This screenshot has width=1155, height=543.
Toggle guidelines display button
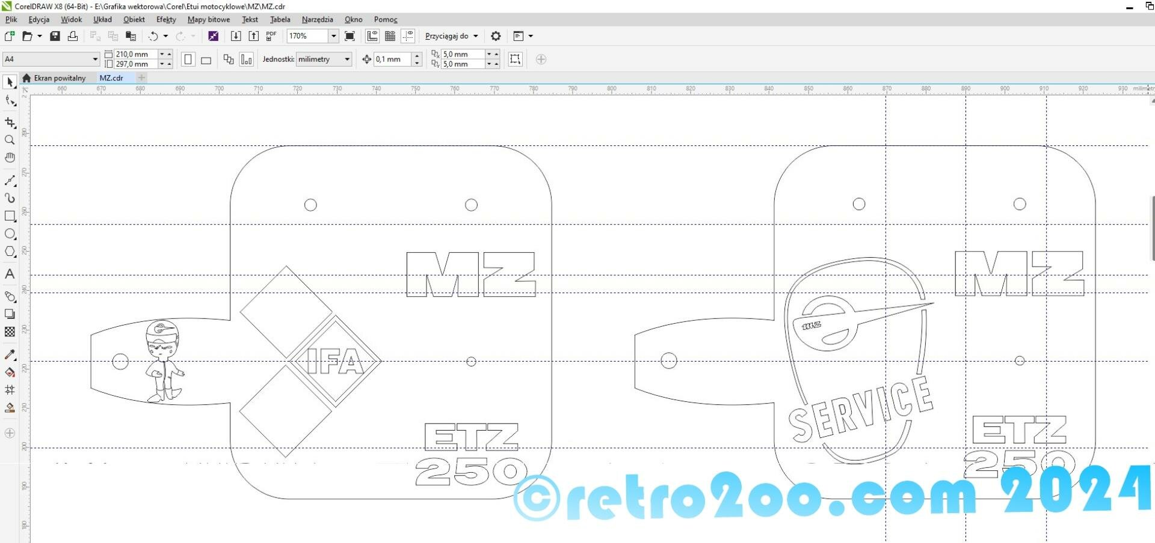click(x=408, y=36)
